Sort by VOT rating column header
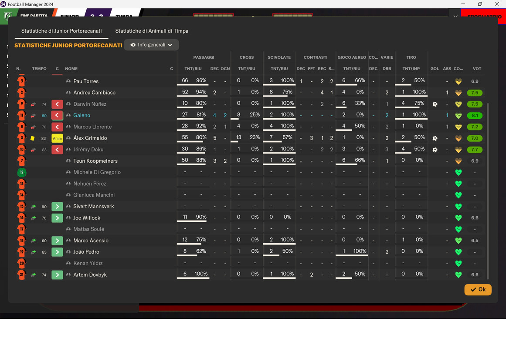This screenshot has width=506, height=348. 477,69
